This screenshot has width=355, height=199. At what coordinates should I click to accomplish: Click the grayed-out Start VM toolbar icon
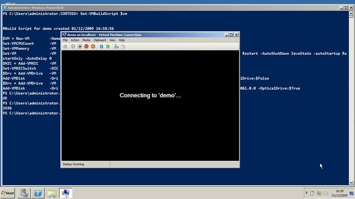73,46
